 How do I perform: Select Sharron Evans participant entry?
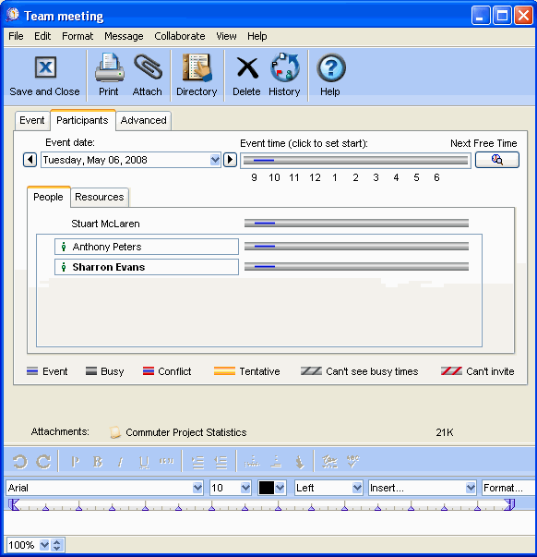(x=147, y=267)
